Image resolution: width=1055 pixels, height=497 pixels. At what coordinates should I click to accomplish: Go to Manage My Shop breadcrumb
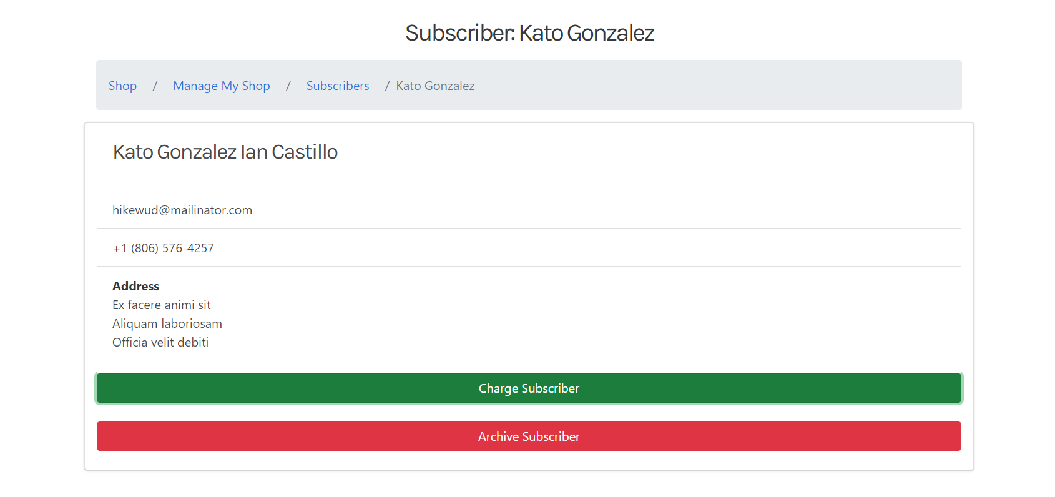[222, 86]
